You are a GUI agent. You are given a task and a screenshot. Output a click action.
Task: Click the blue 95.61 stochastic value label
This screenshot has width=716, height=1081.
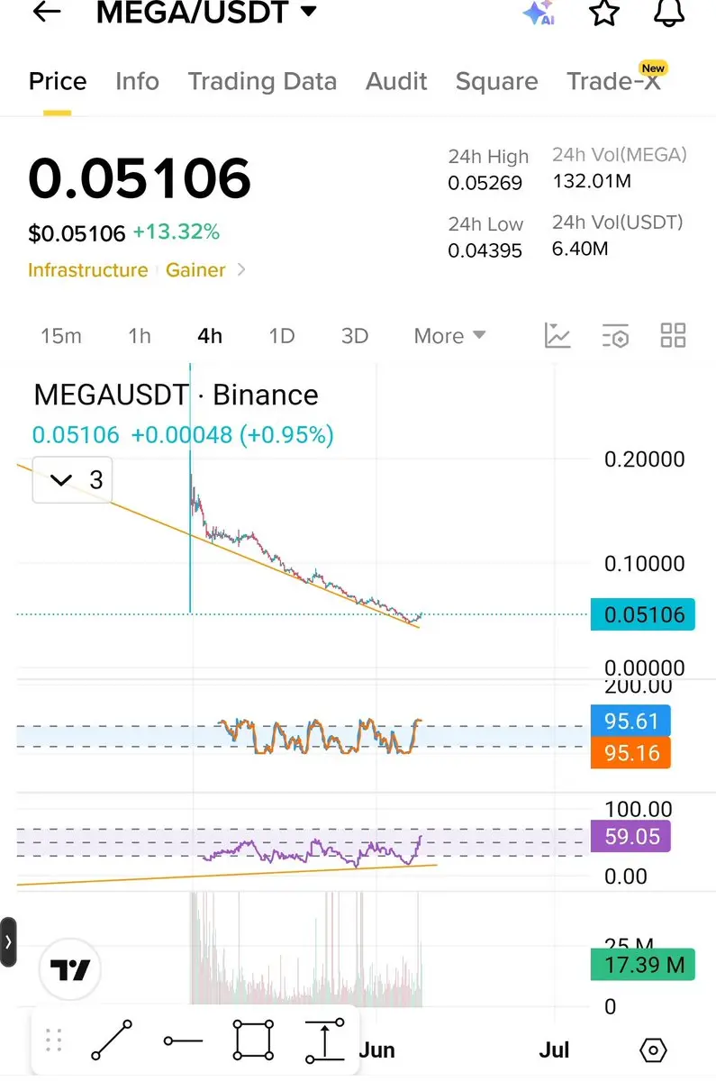tap(631, 722)
